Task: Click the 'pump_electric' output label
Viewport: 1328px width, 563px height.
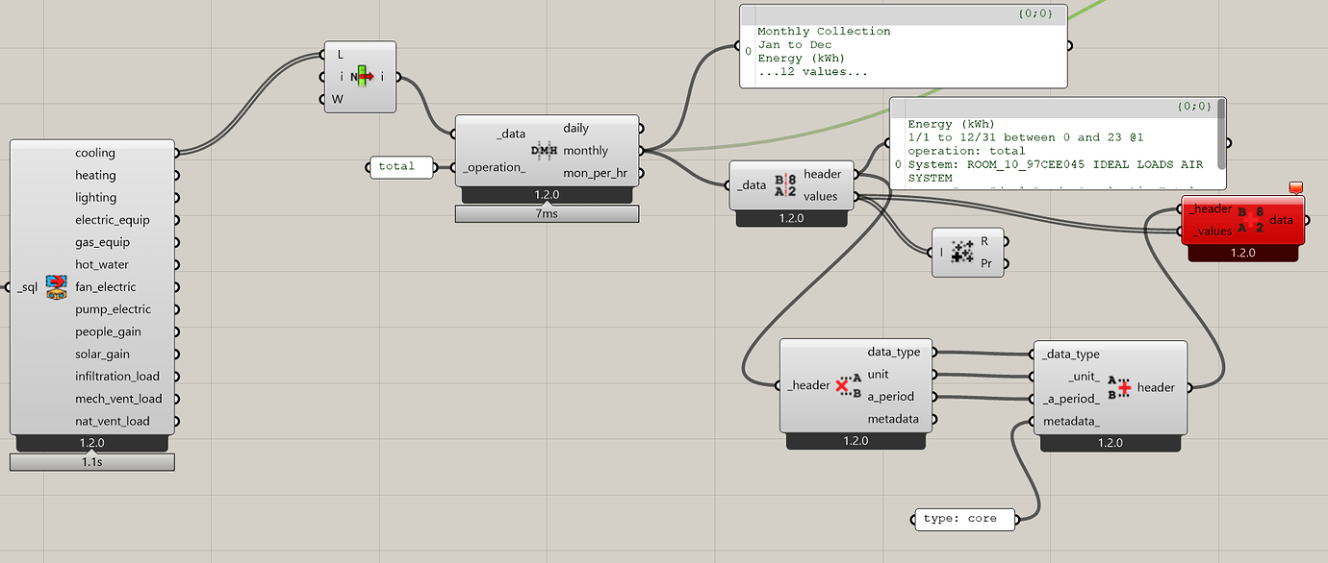Action: coord(113,309)
